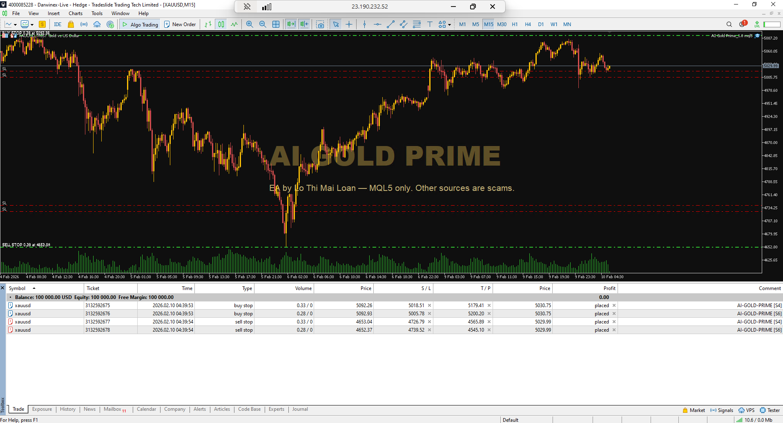Image resolution: width=783 pixels, height=423 pixels.
Task: Switch to the Experts tab
Action: [x=277, y=409]
